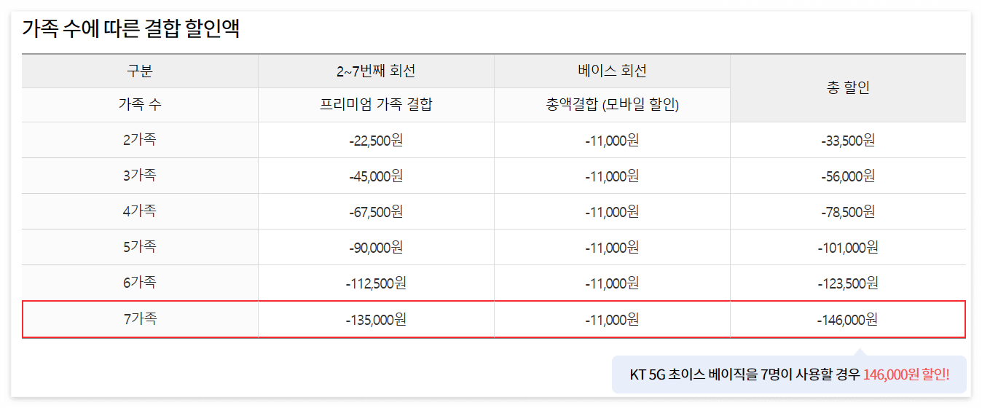982x408 pixels.
Task: Select the '3가족' row label
Action: (x=140, y=176)
